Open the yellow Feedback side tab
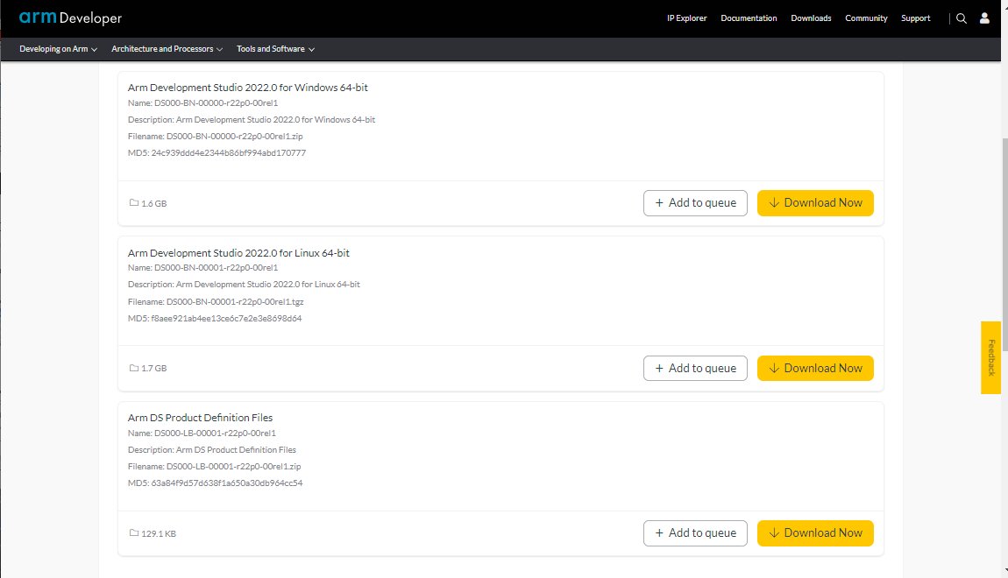 click(x=990, y=357)
